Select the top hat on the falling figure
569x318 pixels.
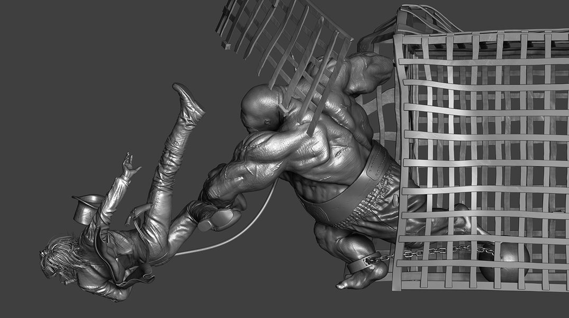point(88,208)
